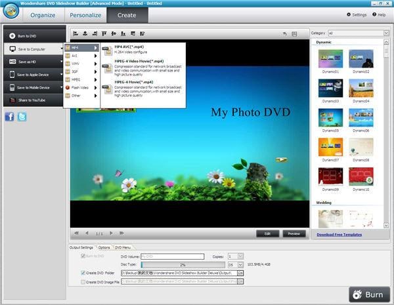Switch to the Organize tab
The height and width of the screenshot is (305, 394).
coord(43,15)
